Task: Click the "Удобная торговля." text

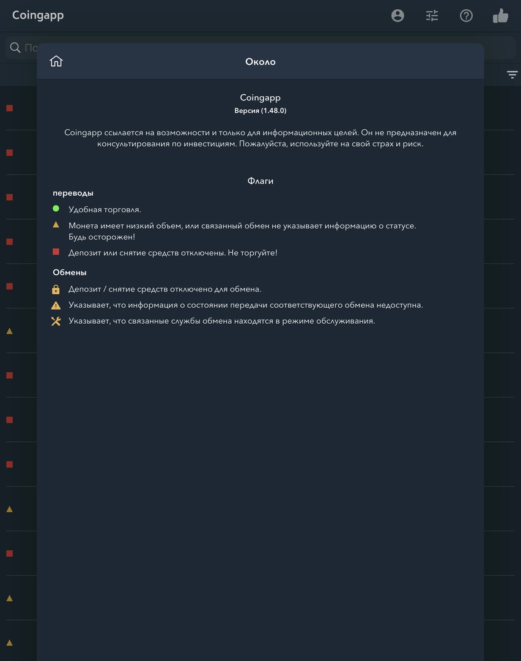Action: pyautogui.click(x=105, y=209)
